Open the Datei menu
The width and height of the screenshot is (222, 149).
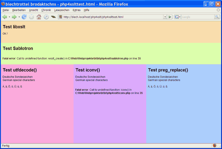coord(6,10)
